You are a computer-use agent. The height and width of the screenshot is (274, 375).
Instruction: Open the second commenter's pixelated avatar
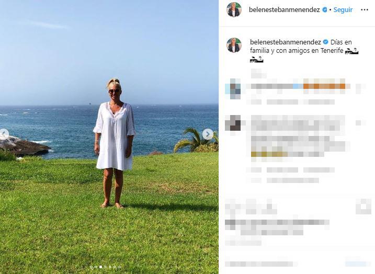pos(233,123)
